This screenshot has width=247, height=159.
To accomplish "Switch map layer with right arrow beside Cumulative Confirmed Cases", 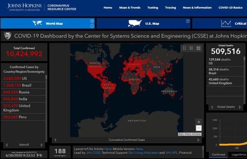I will point(198,140).
